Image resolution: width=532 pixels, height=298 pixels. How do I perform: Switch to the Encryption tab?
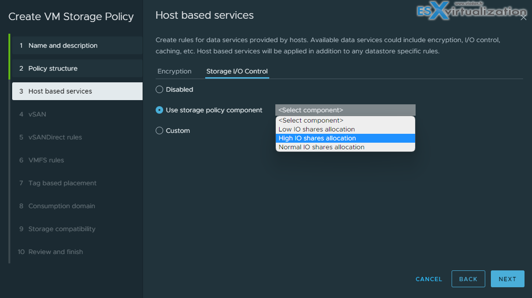[x=174, y=71]
